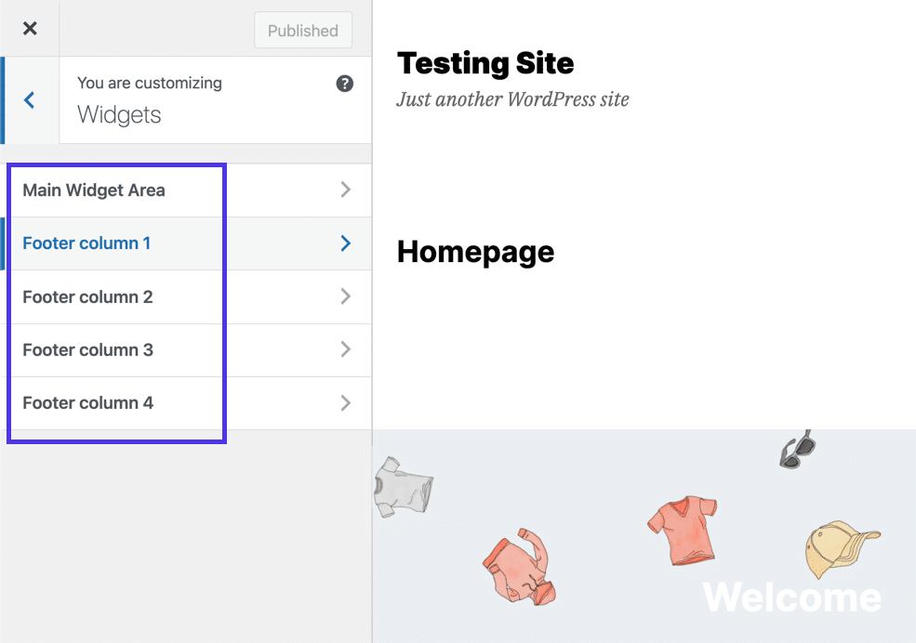The image size is (916, 643).
Task: Click the arrow icon for Footer column 4
Action: [346, 403]
